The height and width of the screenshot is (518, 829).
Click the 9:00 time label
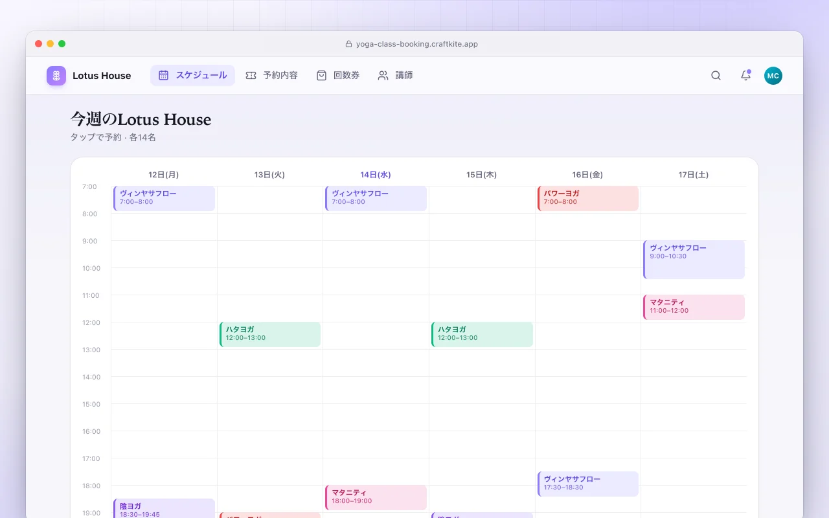(x=89, y=241)
